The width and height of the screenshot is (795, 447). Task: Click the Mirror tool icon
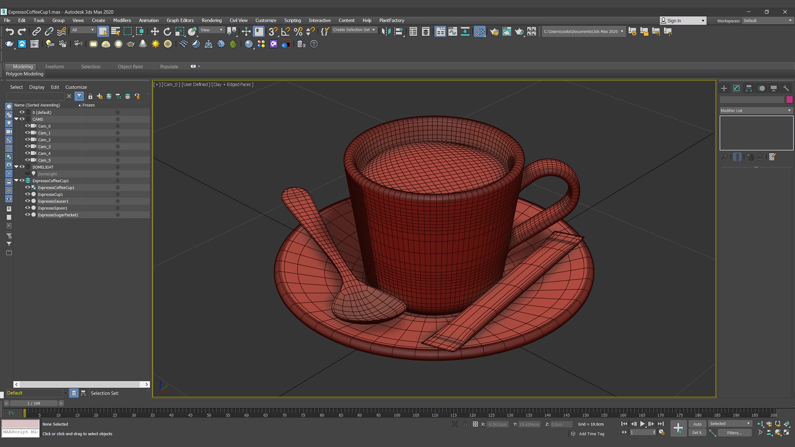386,31
